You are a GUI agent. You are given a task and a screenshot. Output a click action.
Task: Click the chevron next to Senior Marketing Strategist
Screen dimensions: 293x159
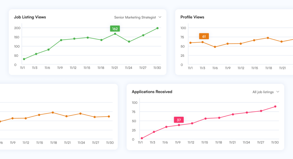(160, 17)
